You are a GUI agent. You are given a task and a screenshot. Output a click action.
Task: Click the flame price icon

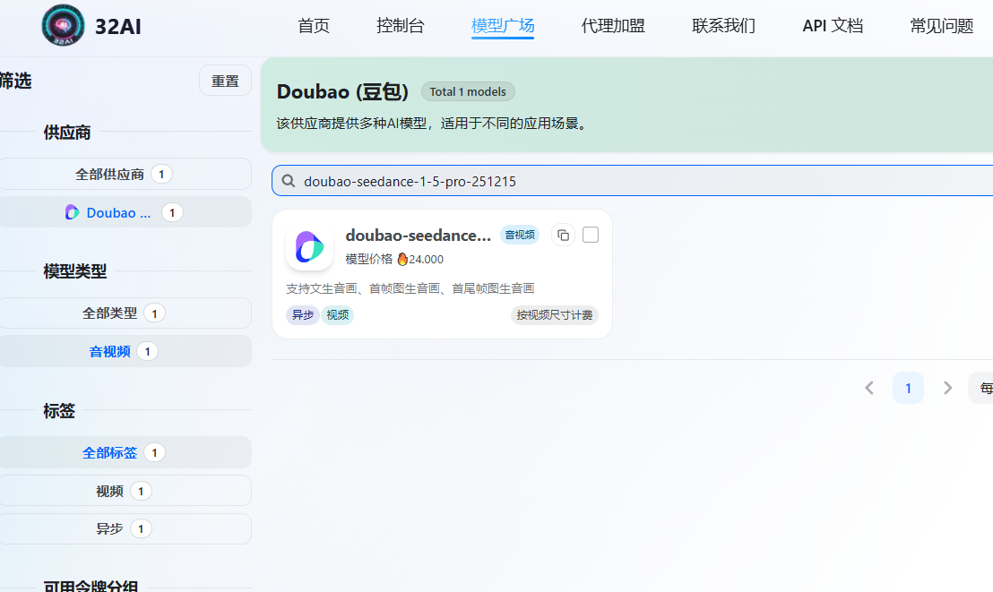402,259
